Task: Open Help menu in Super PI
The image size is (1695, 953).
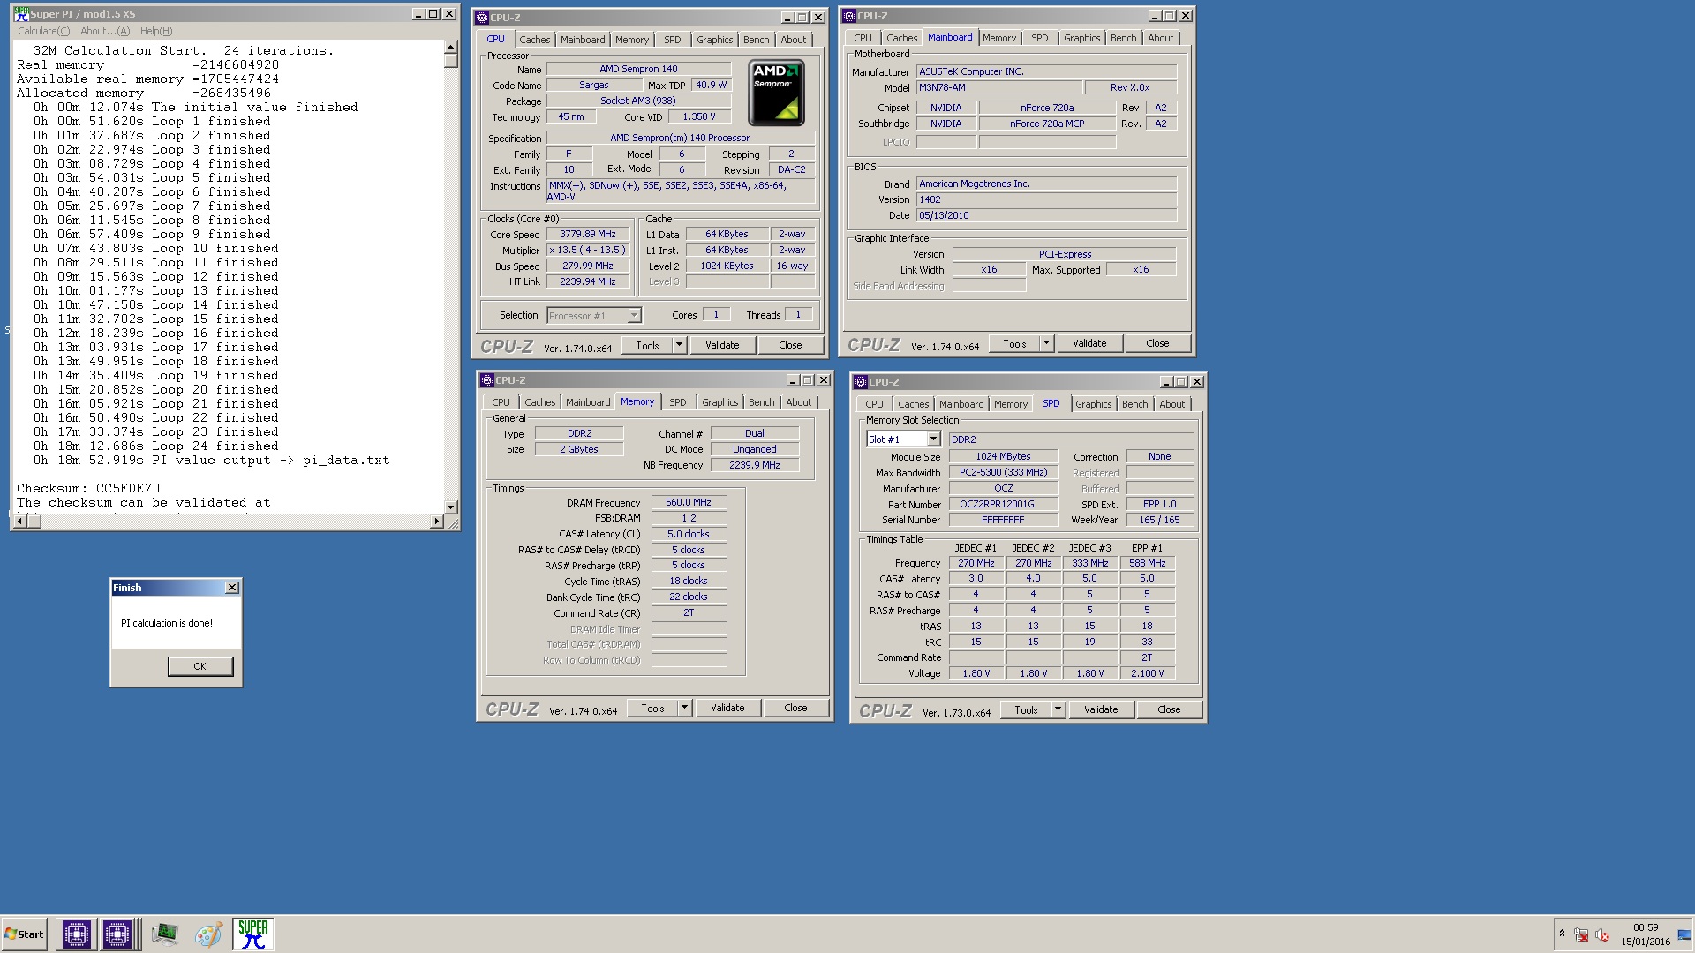Action: point(156,31)
